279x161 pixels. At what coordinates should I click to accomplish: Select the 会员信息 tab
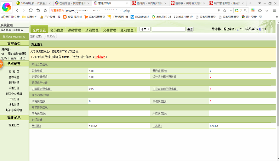tap(57, 30)
